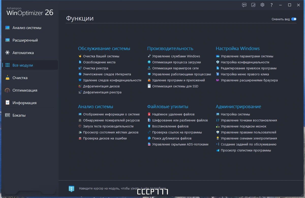Open the feedback chat icon in title bar

(244, 5)
